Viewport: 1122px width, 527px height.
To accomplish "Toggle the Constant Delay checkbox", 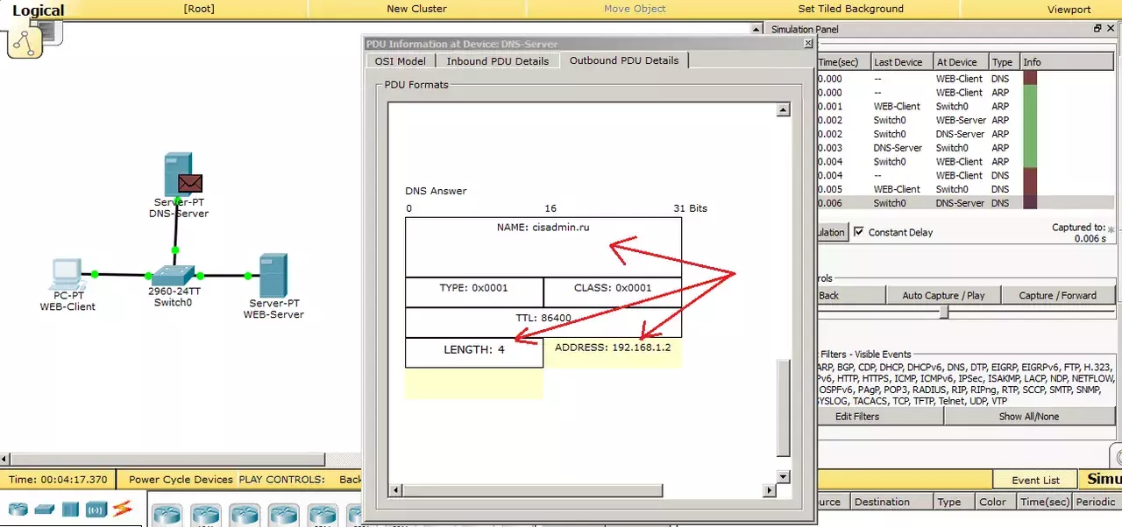I will click(859, 232).
